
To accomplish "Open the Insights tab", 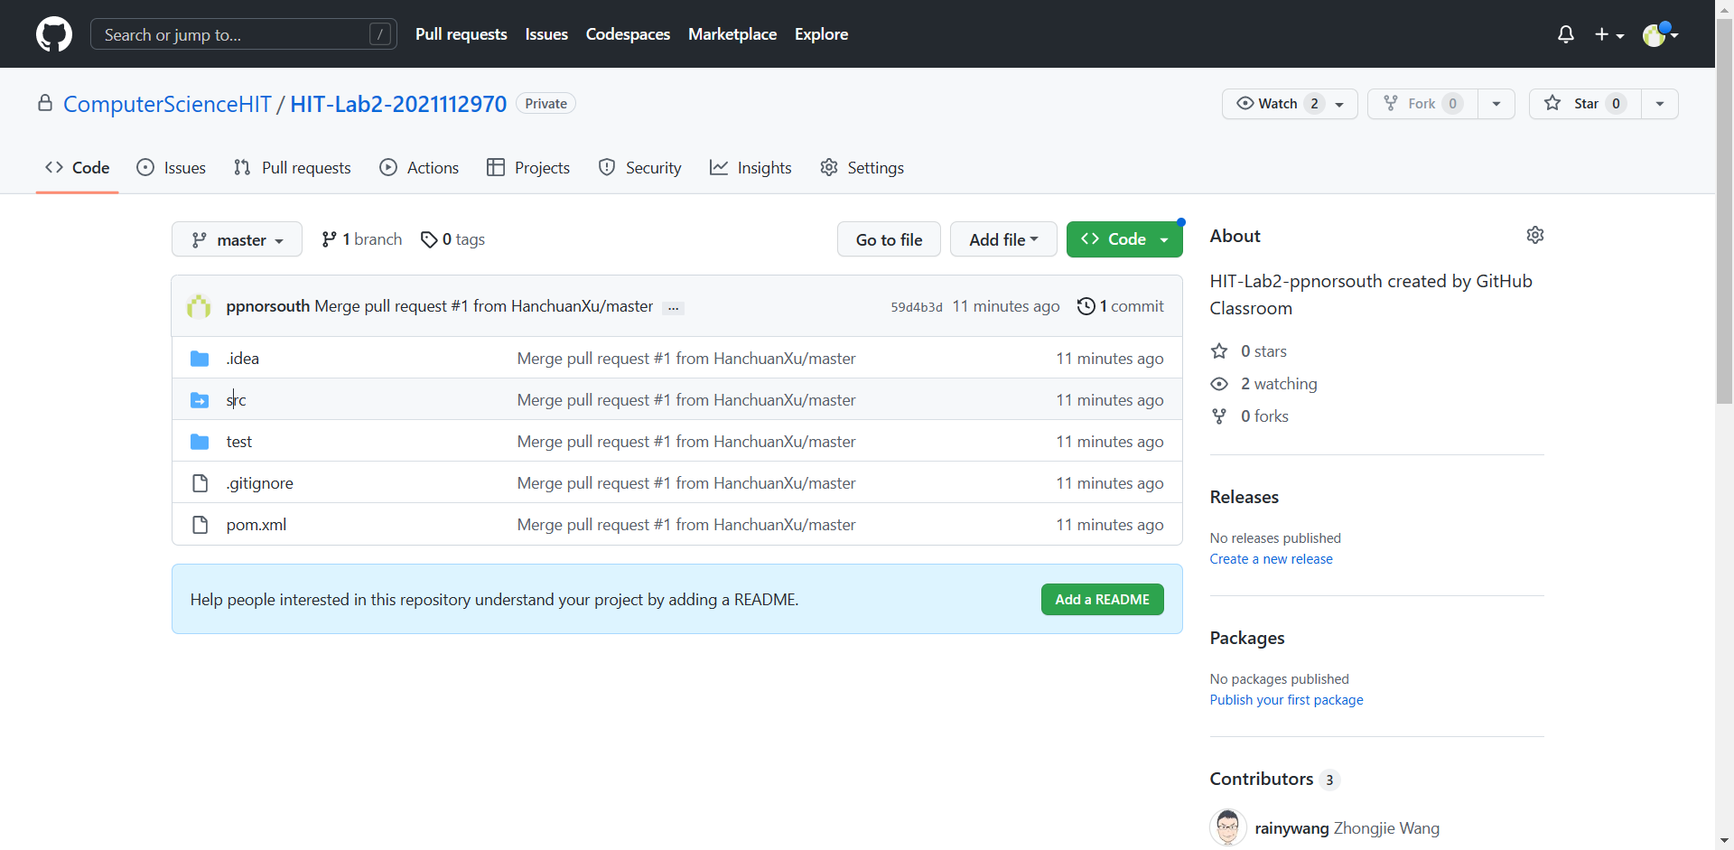I will [750, 168].
